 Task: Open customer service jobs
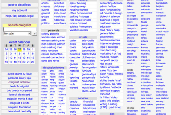click(110, 23)
